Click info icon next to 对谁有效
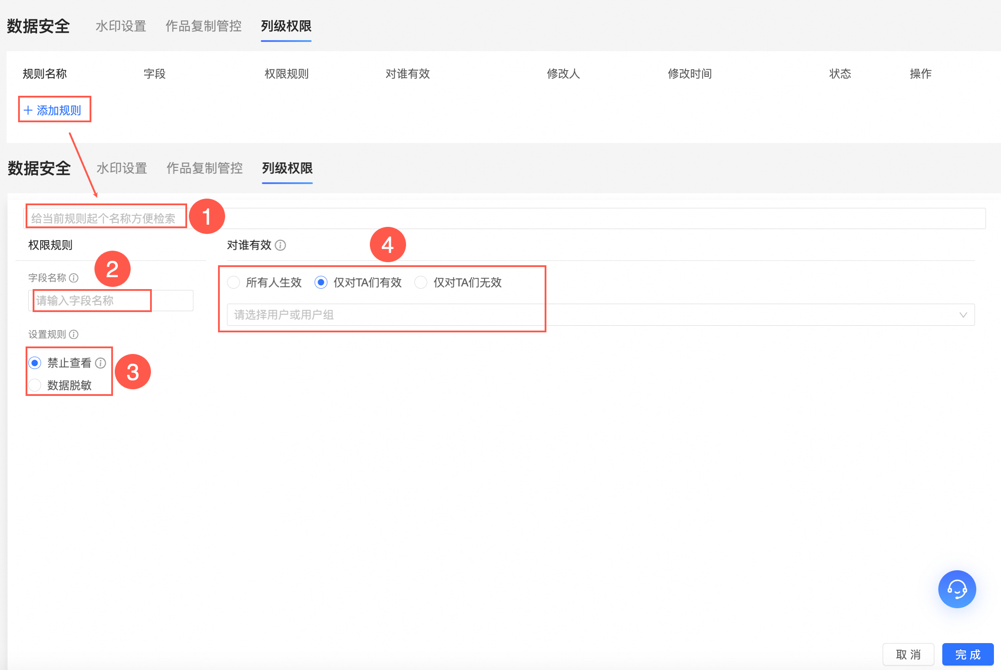The image size is (1001, 670). point(280,245)
